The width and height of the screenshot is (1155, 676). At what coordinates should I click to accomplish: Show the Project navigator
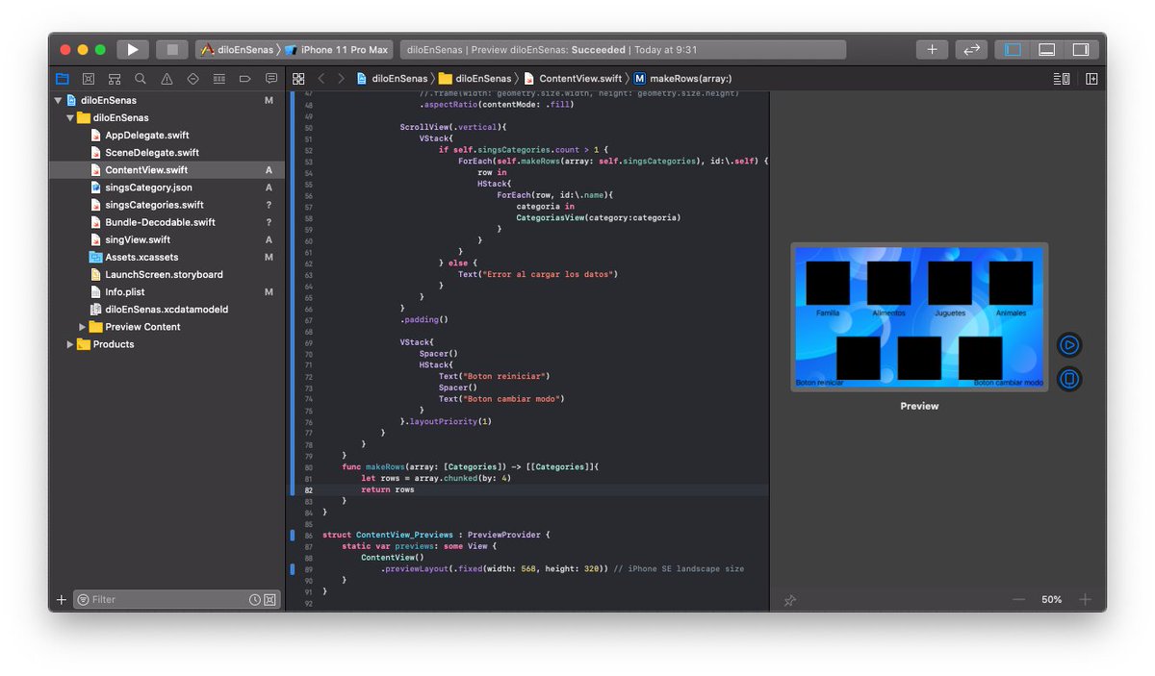[63, 79]
